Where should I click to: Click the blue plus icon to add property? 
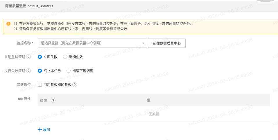[x=40, y=130]
